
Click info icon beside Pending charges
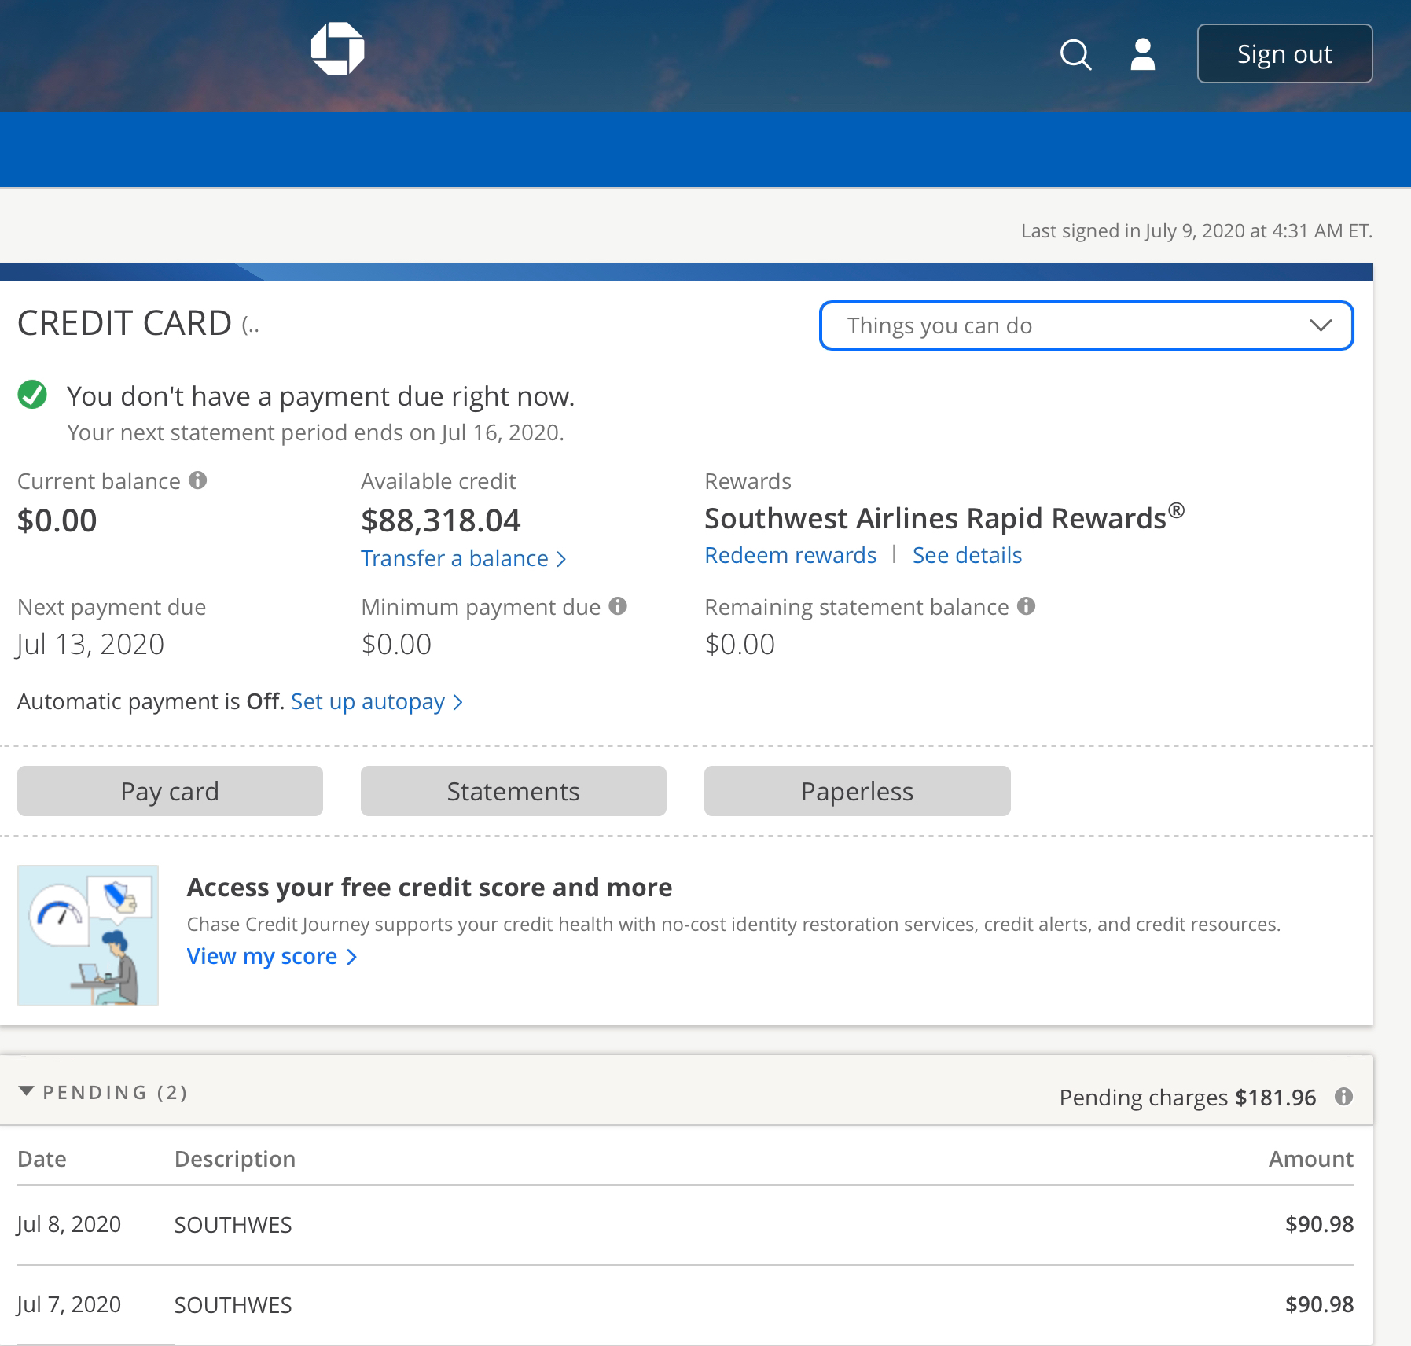point(1343,1097)
